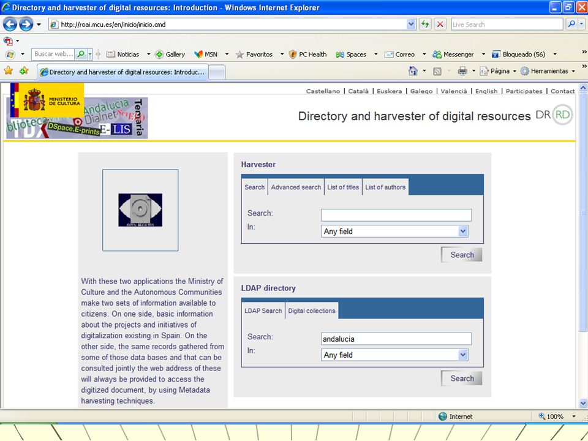Switch to the Advanced search tab
Viewport: 588px width, 441px height.
tap(296, 187)
